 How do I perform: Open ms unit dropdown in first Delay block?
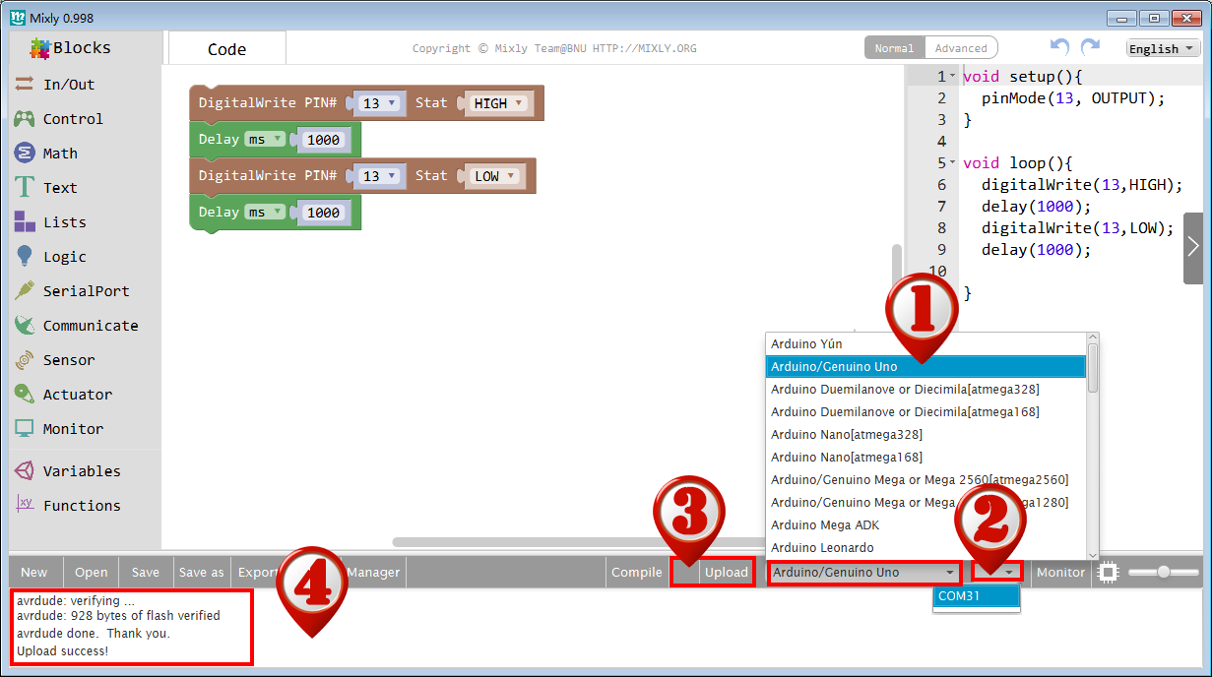point(265,140)
